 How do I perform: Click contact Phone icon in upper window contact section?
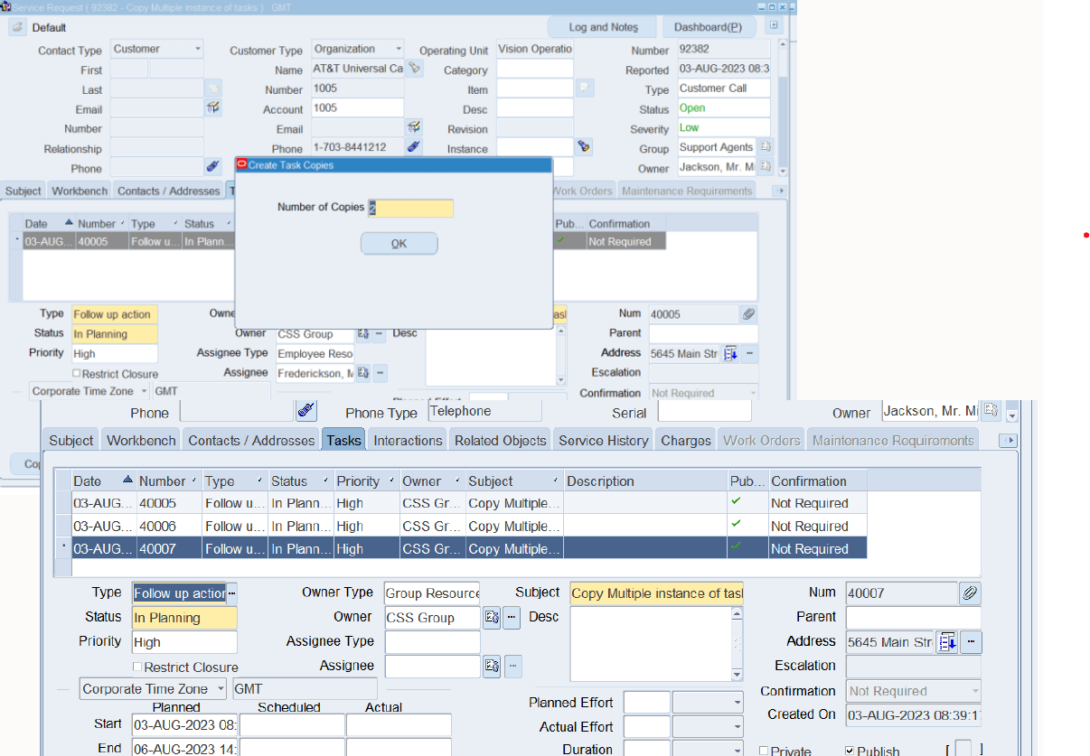(213, 167)
